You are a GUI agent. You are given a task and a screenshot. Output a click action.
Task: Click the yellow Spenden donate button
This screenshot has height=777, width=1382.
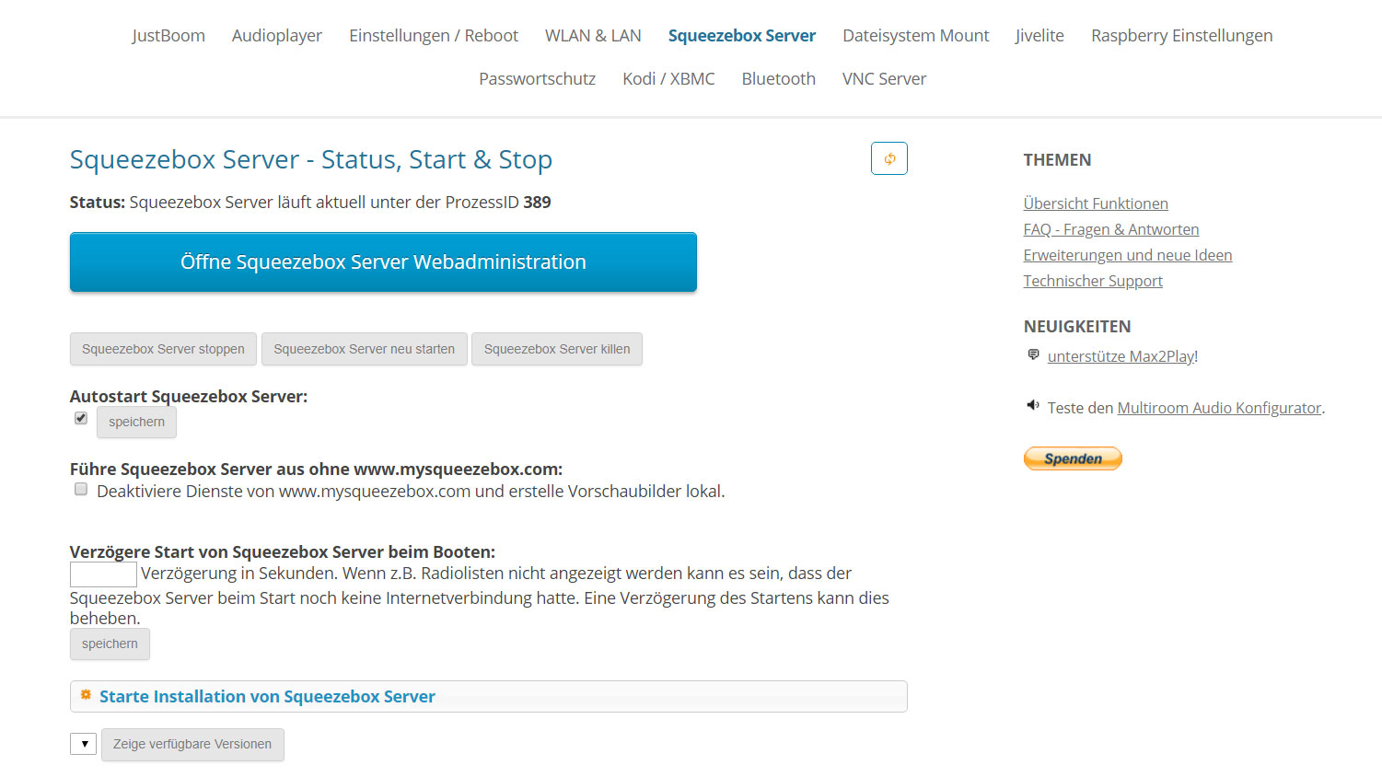click(x=1073, y=458)
